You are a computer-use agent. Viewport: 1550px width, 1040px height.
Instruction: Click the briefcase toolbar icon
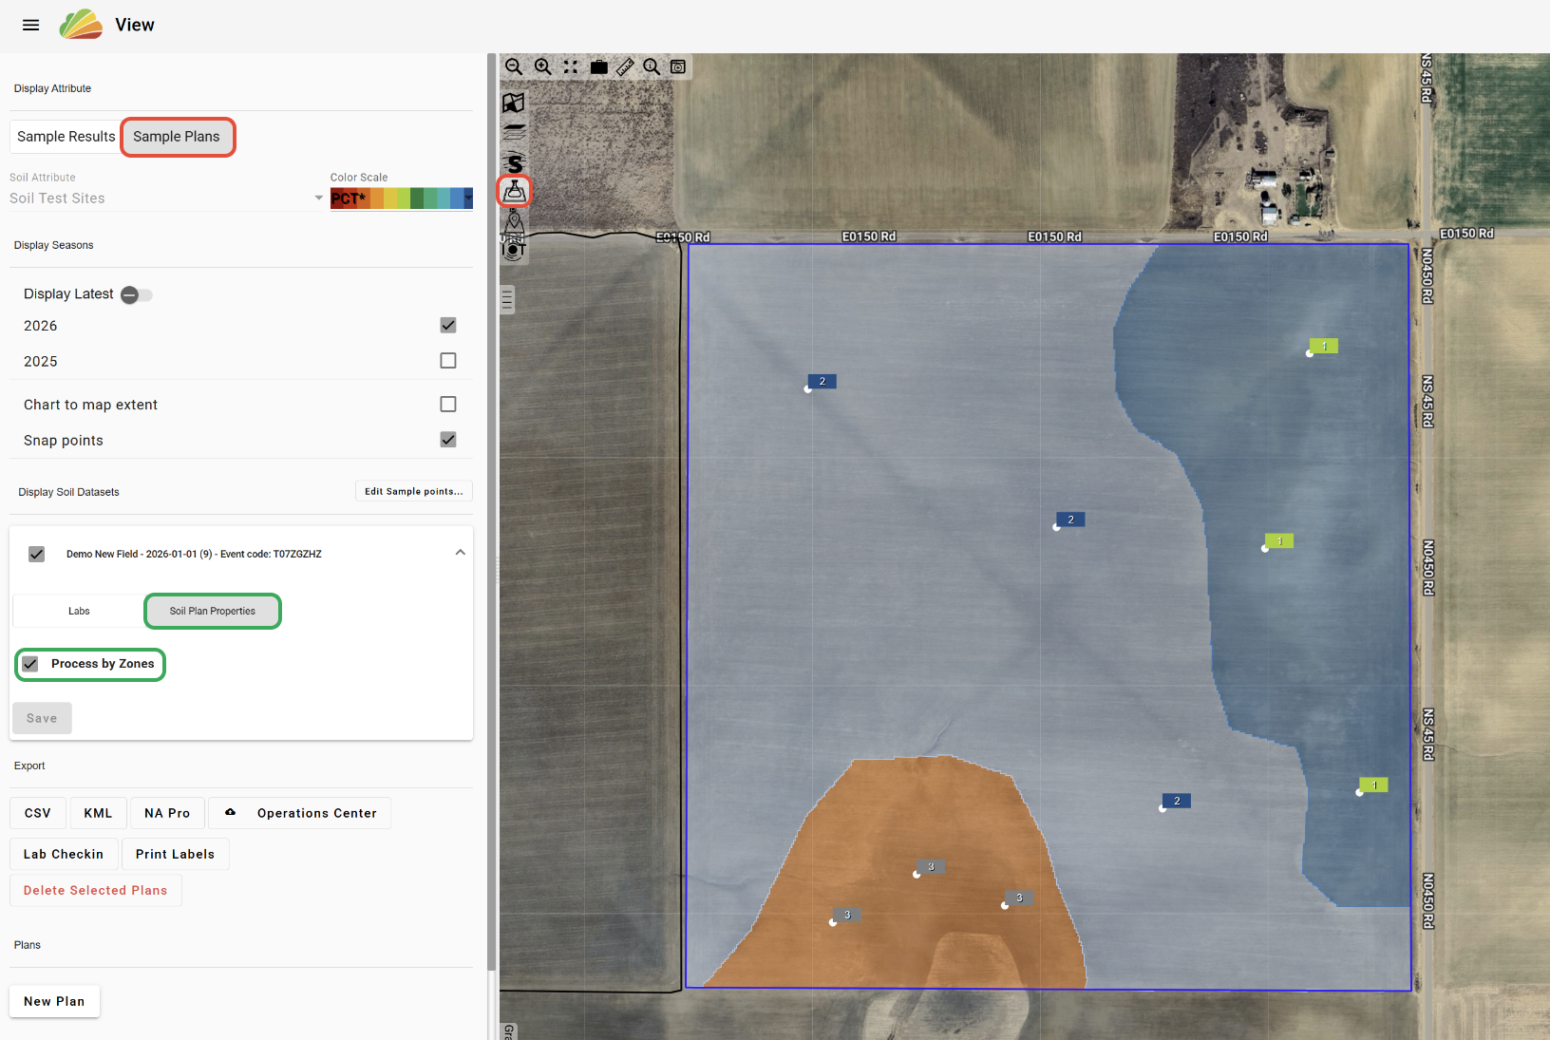(598, 66)
